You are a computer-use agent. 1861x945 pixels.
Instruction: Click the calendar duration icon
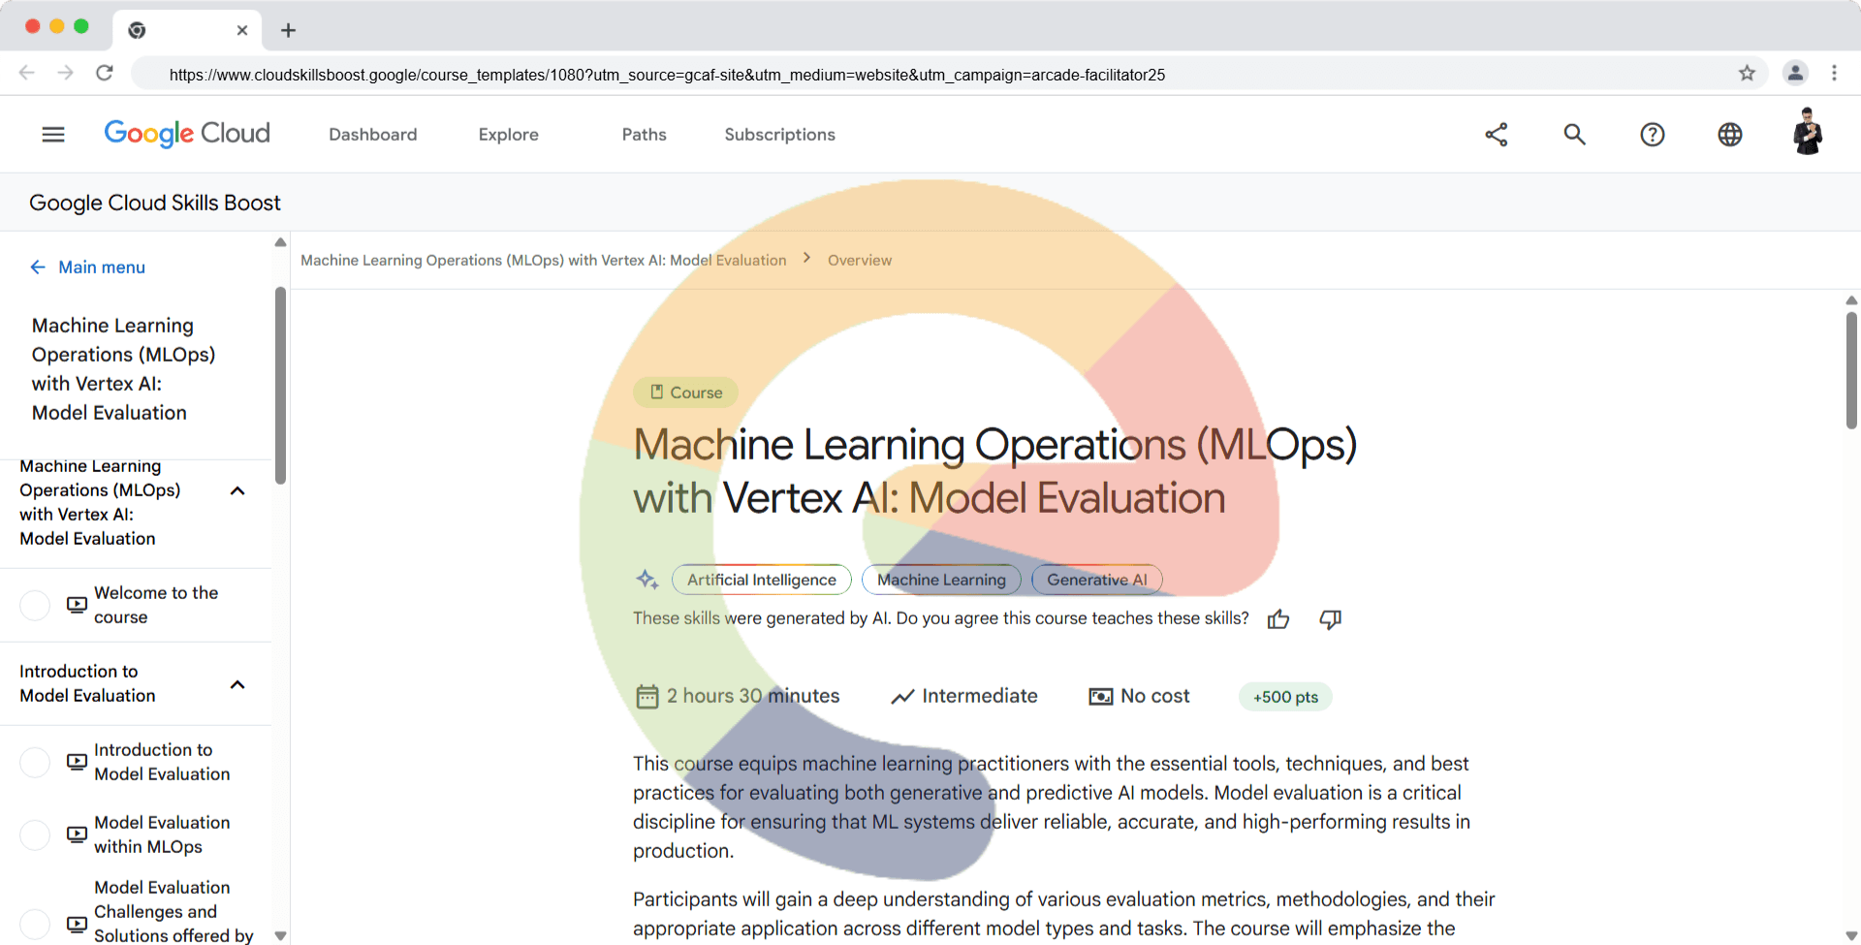(647, 697)
